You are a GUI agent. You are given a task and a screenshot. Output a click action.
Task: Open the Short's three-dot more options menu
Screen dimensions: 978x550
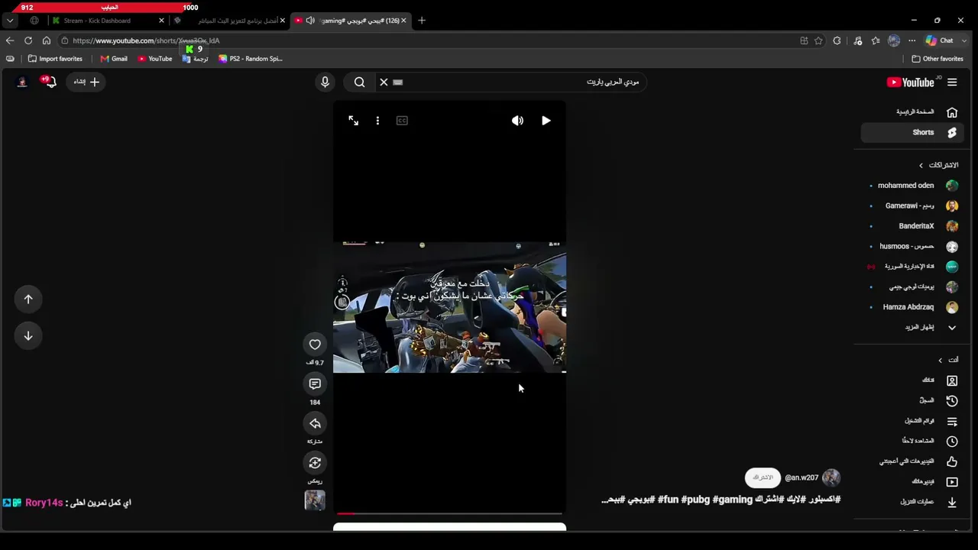(x=377, y=121)
